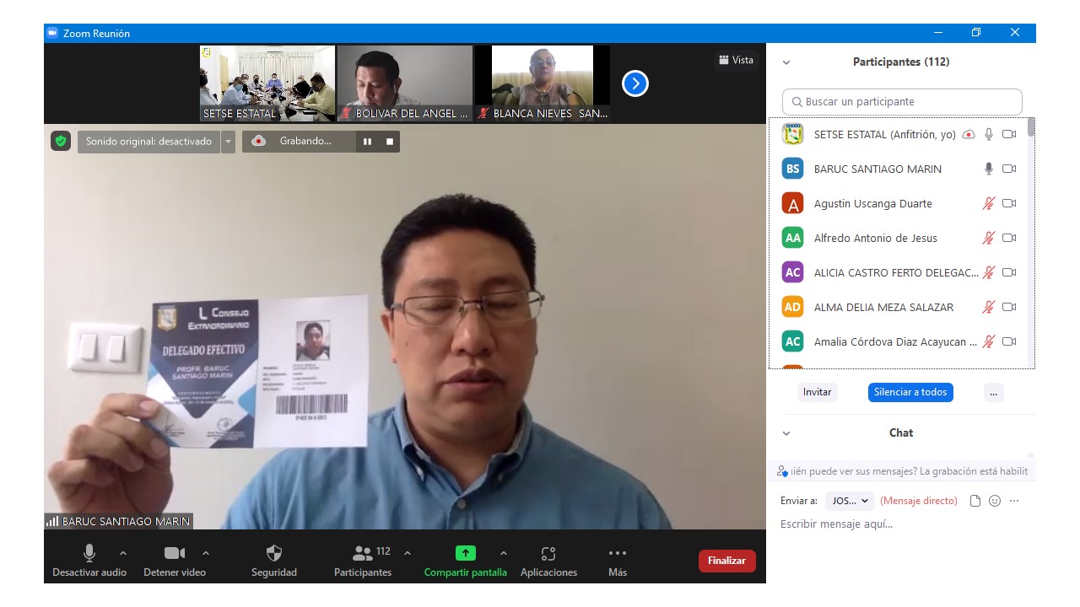
Task: Open the Más three-dots menu
Action: [618, 561]
